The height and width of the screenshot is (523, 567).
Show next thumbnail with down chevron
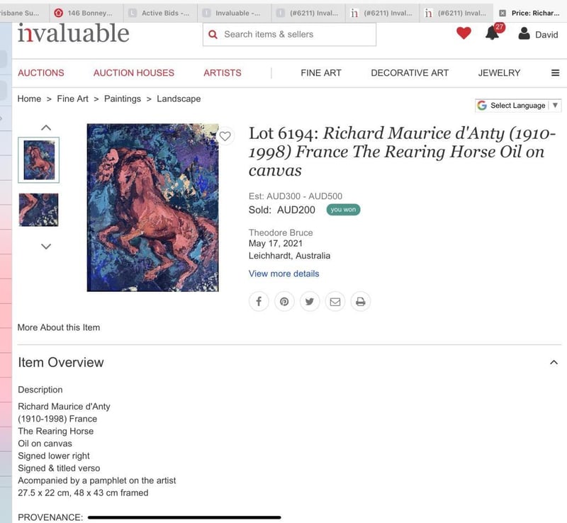coord(46,247)
